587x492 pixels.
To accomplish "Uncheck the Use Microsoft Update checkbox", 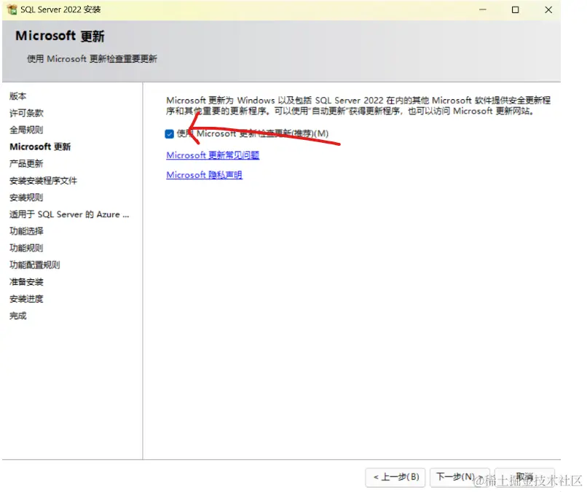I will point(169,134).
